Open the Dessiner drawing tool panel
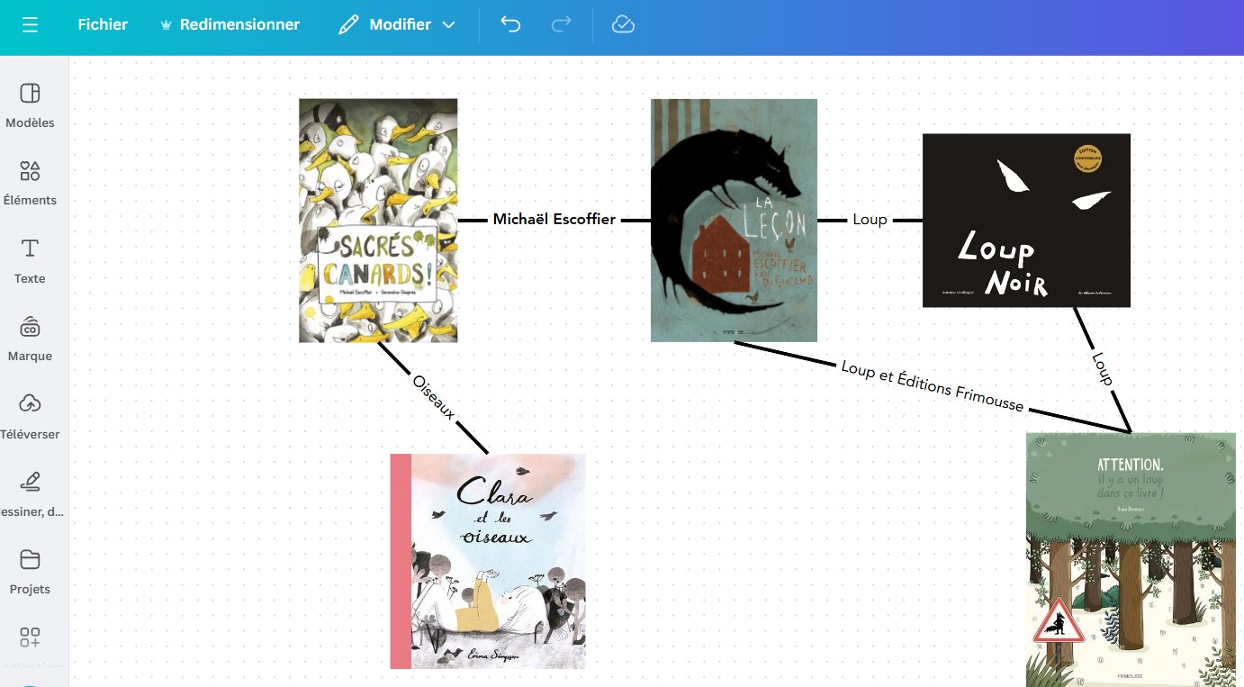Image resolution: width=1244 pixels, height=687 pixels. tap(30, 493)
